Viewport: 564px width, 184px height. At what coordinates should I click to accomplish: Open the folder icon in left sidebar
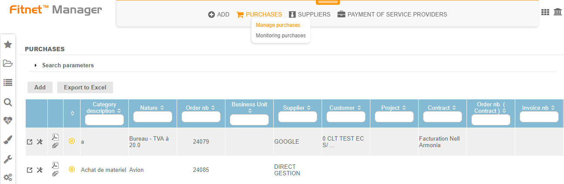(x=7, y=63)
